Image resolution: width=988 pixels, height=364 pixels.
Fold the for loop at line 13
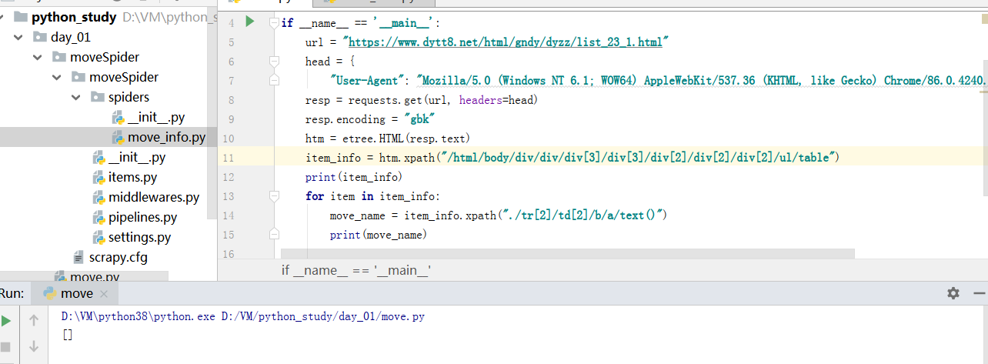point(274,196)
